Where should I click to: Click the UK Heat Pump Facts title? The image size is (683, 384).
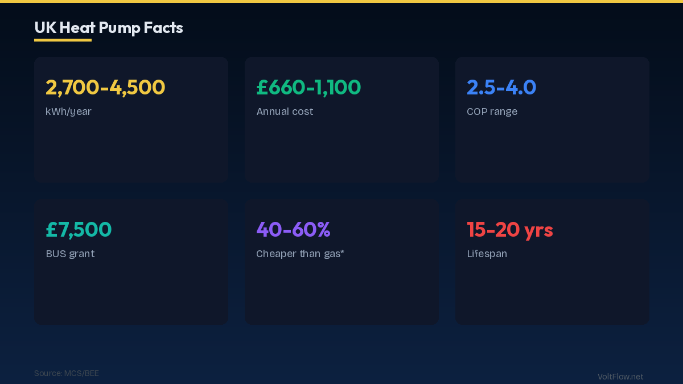click(x=109, y=27)
